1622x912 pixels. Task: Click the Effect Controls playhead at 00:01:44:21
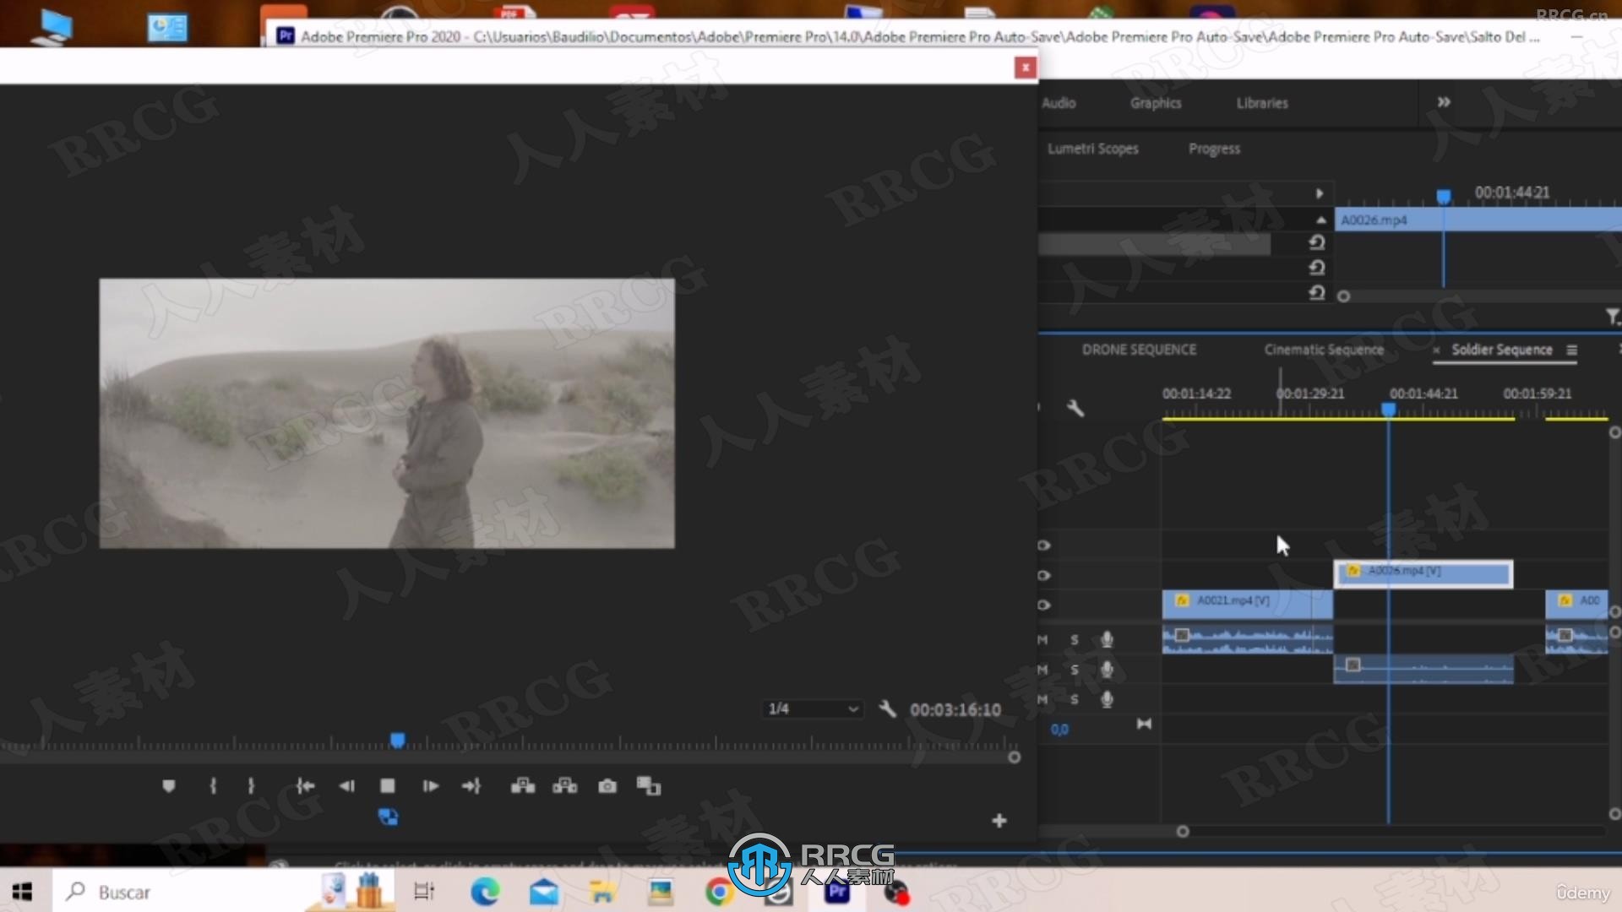[1444, 197]
